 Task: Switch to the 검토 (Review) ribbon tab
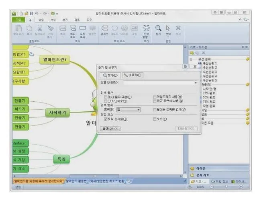pos(77,20)
